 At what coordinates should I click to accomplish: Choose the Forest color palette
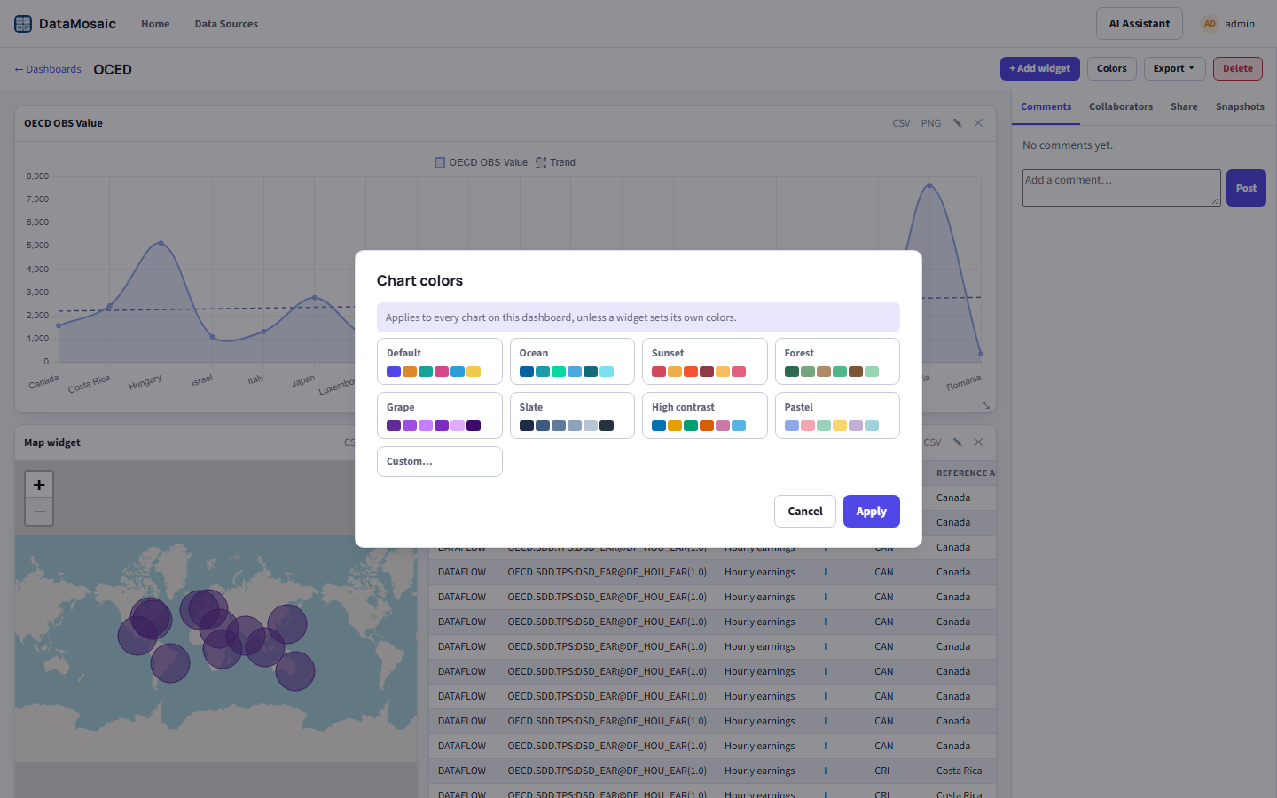pyautogui.click(x=837, y=362)
